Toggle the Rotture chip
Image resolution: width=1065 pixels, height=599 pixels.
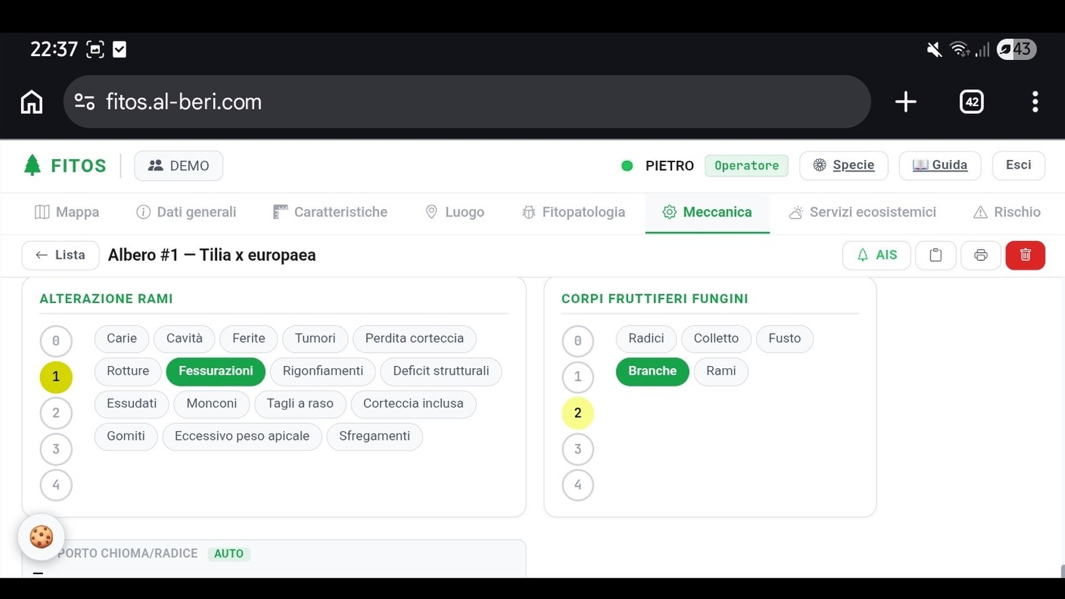(x=128, y=371)
